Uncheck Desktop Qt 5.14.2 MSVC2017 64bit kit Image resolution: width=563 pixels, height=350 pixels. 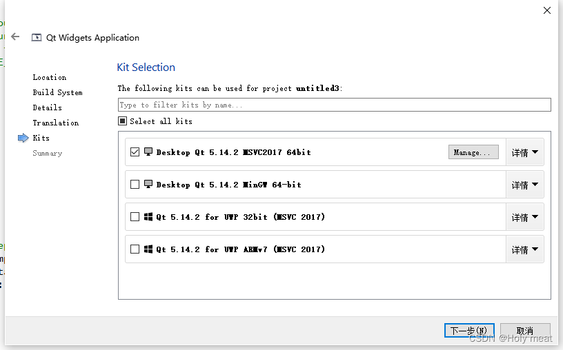click(135, 152)
